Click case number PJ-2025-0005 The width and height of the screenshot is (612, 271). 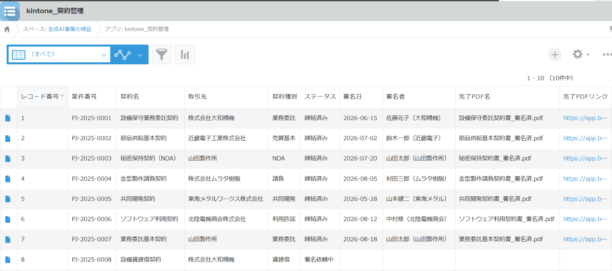click(x=92, y=199)
